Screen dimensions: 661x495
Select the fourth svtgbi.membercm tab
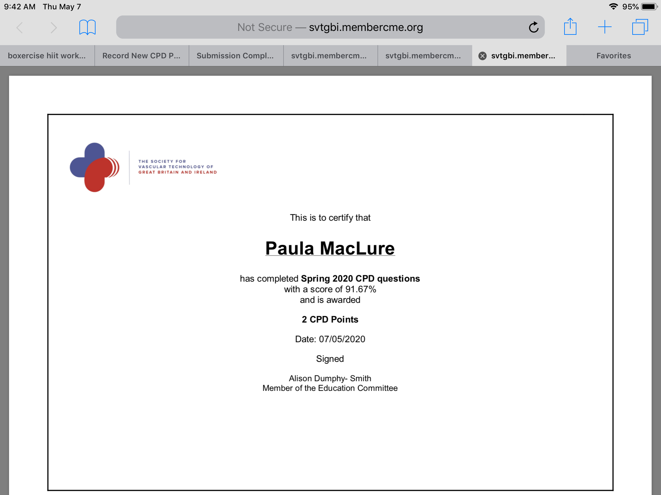coord(329,56)
